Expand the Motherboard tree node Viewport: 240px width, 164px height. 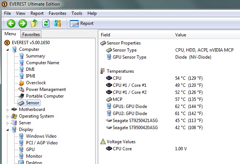coord(7,110)
